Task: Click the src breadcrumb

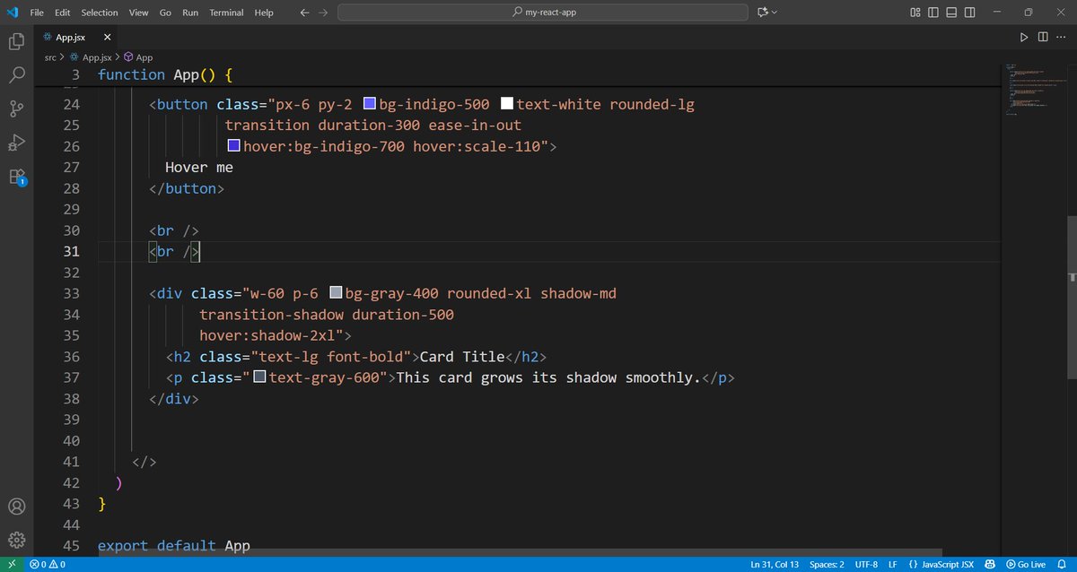Action: tap(50, 57)
